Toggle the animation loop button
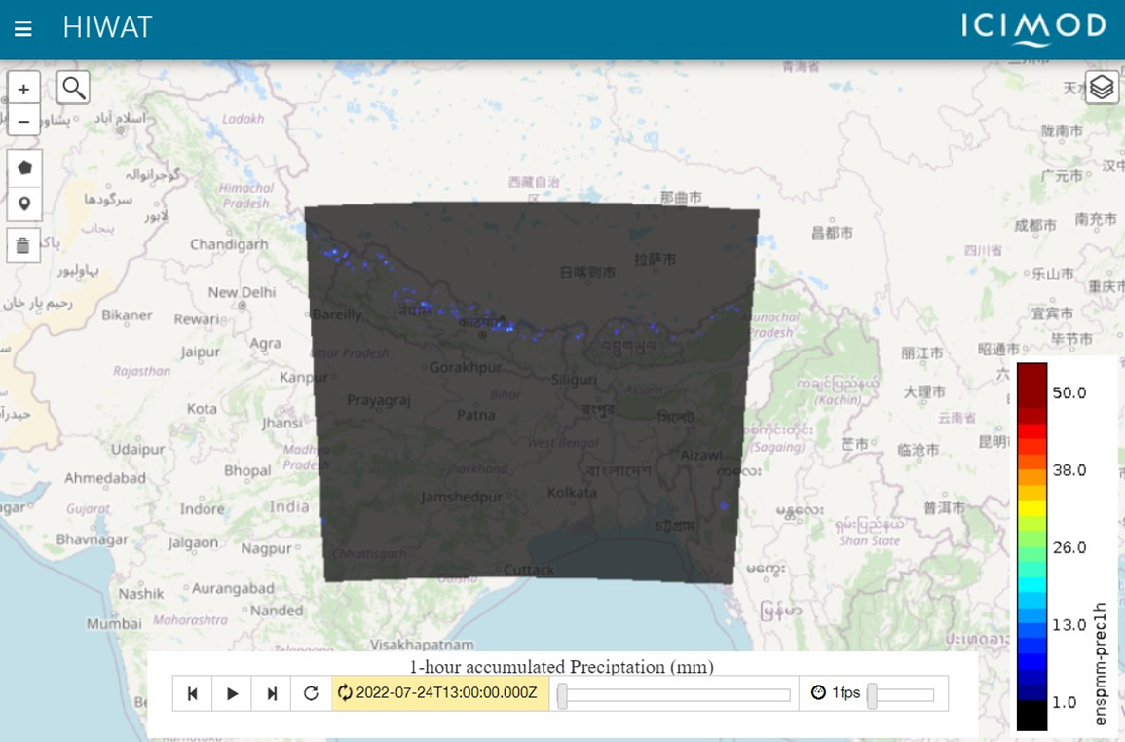The width and height of the screenshot is (1125, 742). click(311, 693)
